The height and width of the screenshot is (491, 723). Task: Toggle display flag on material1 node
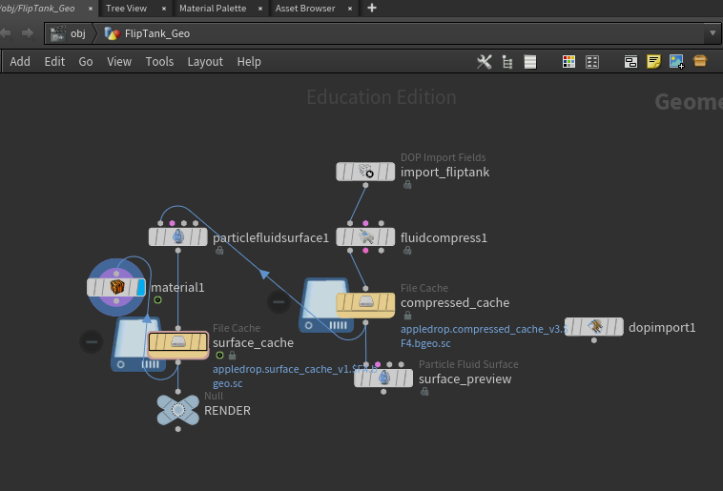141,287
